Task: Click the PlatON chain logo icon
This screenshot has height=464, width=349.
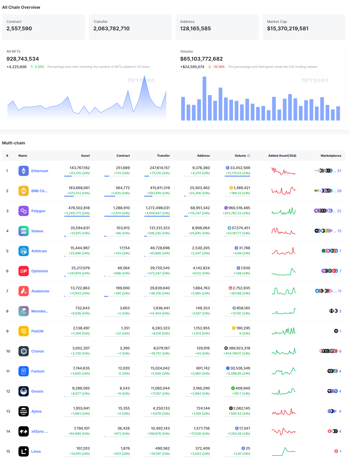Action: click(24, 331)
